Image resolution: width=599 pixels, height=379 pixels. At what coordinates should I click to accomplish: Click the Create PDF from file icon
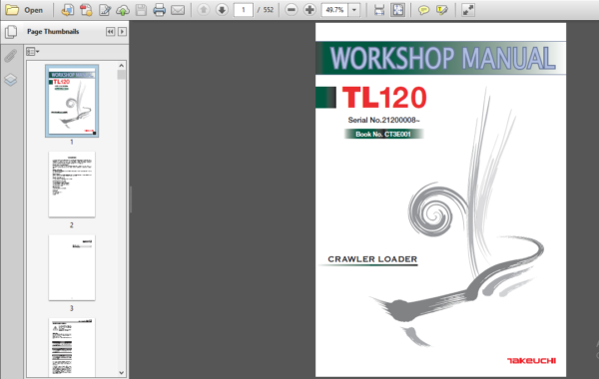68,10
